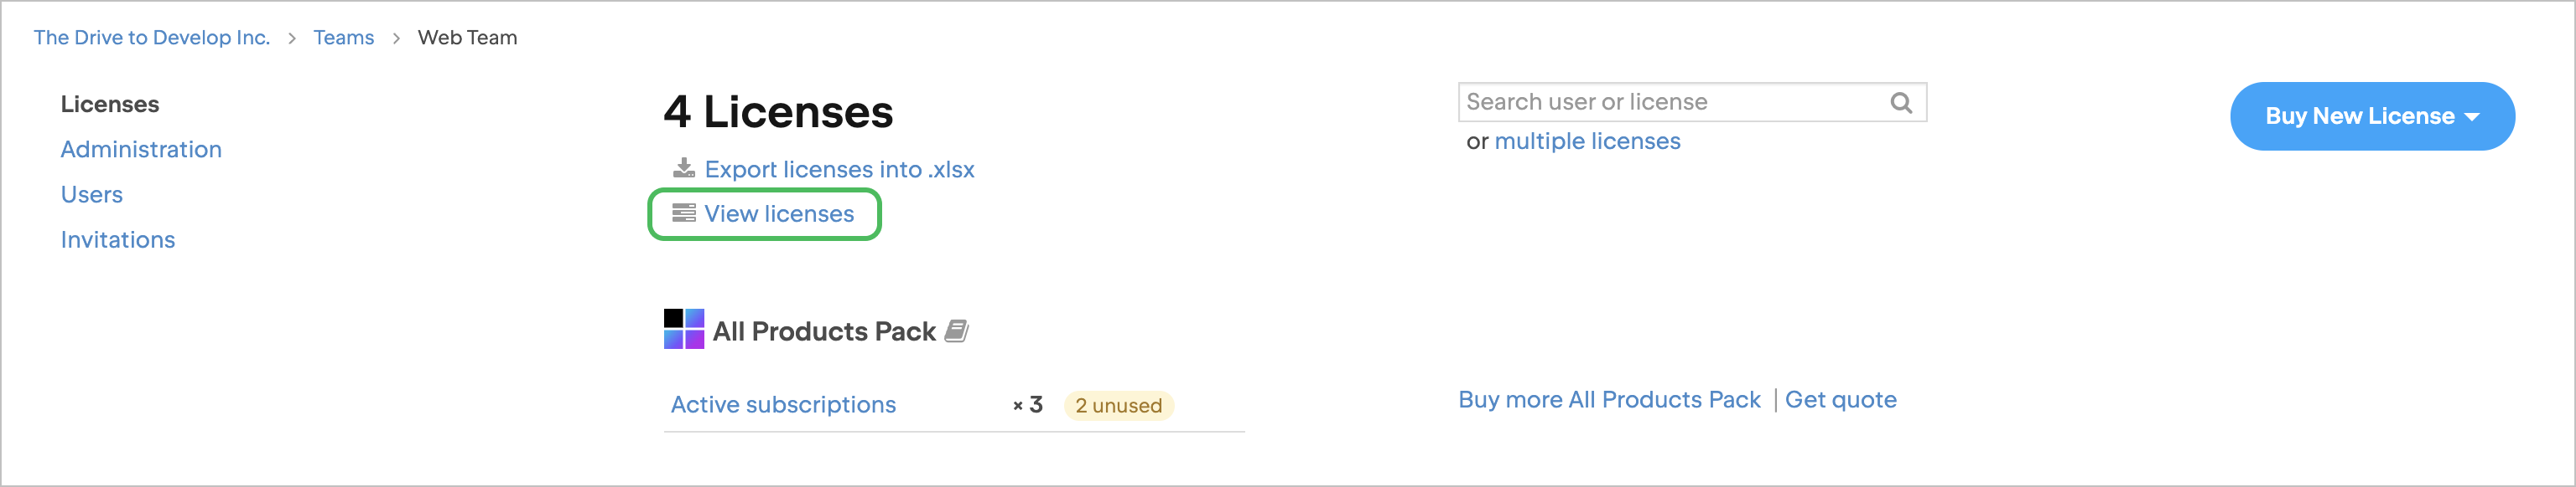This screenshot has height=487, width=2576.
Task: Open the Invitations section
Action: [x=118, y=239]
